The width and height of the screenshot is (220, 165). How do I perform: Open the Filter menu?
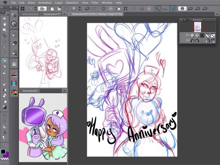point(95,3)
